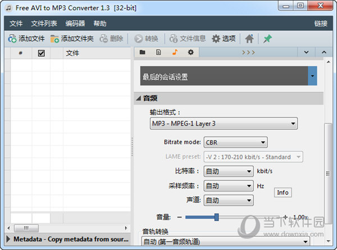Click the >>> arrows in panel header
This screenshot has width=337, height=250.
point(248,52)
